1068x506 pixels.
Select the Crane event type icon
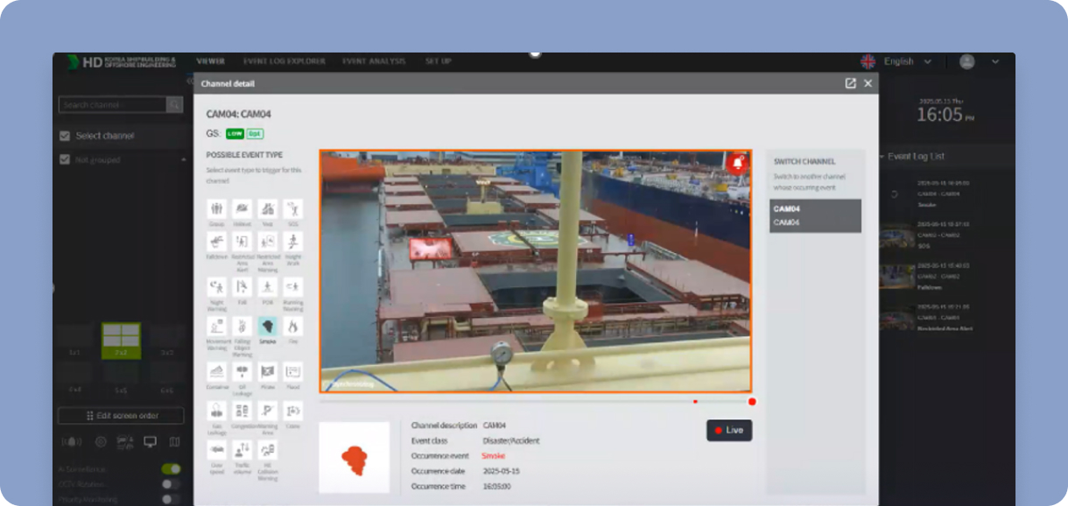[293, 411]
